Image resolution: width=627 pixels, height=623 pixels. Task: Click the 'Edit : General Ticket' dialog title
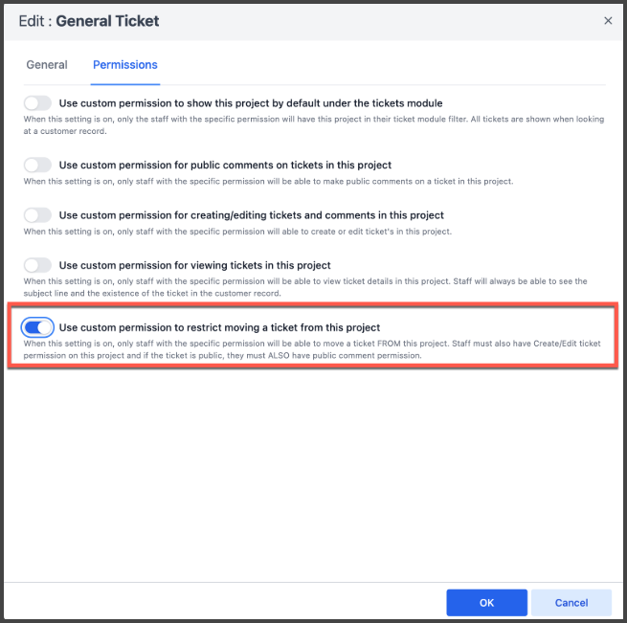point(89,20)
